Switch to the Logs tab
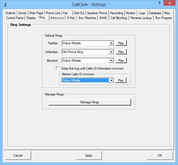178x165 pixels. coord(142,13)
